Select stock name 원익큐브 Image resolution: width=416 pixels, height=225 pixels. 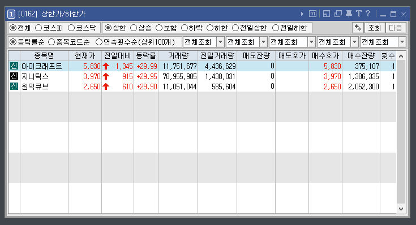coord(35,86)
